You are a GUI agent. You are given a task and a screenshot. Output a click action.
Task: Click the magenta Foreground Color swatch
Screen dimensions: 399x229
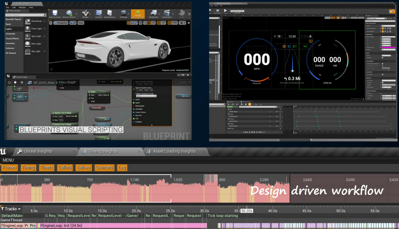point(389,47)
